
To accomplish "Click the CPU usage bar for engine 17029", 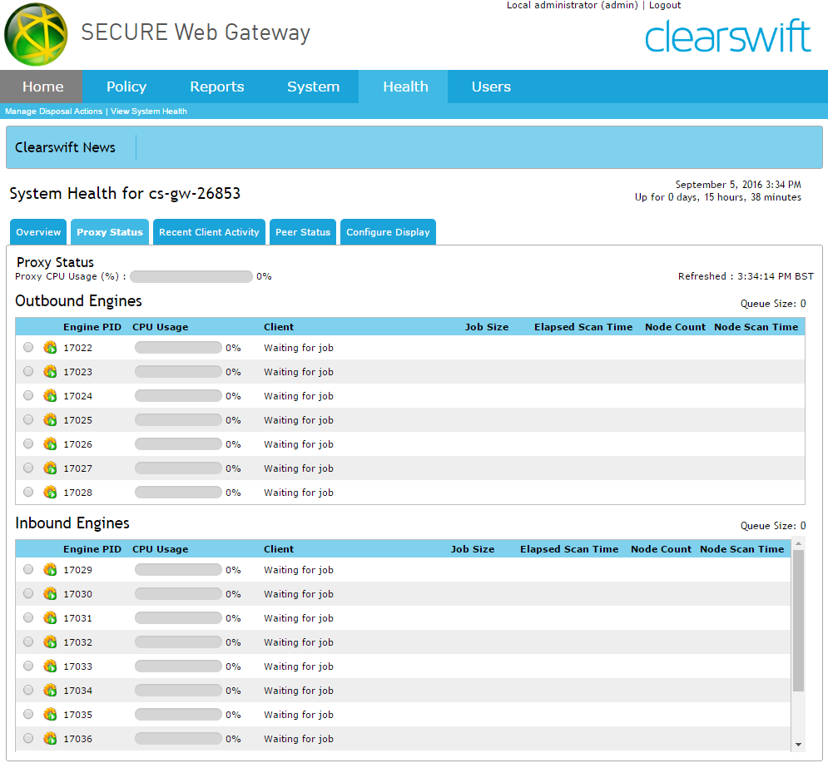I will [178, 570].
